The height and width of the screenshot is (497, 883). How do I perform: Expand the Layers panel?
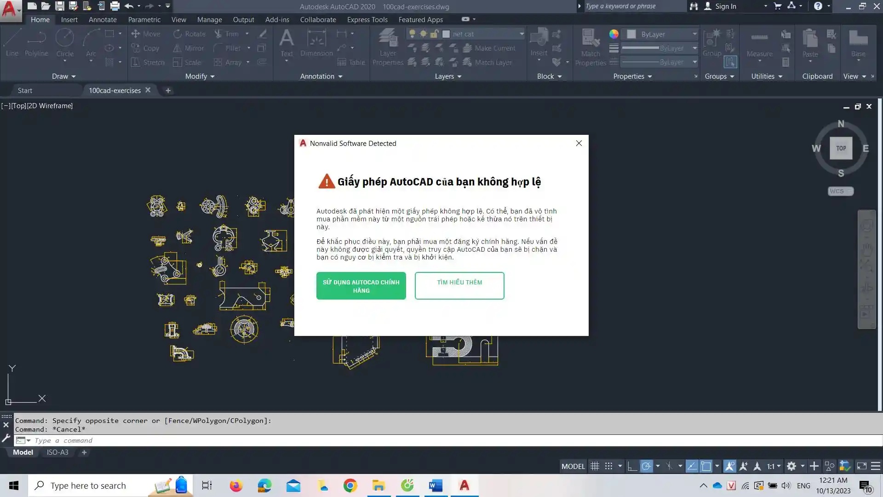click(448, 76)
